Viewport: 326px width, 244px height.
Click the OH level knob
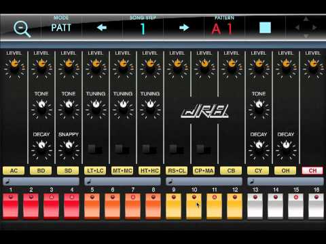(286, 67)
